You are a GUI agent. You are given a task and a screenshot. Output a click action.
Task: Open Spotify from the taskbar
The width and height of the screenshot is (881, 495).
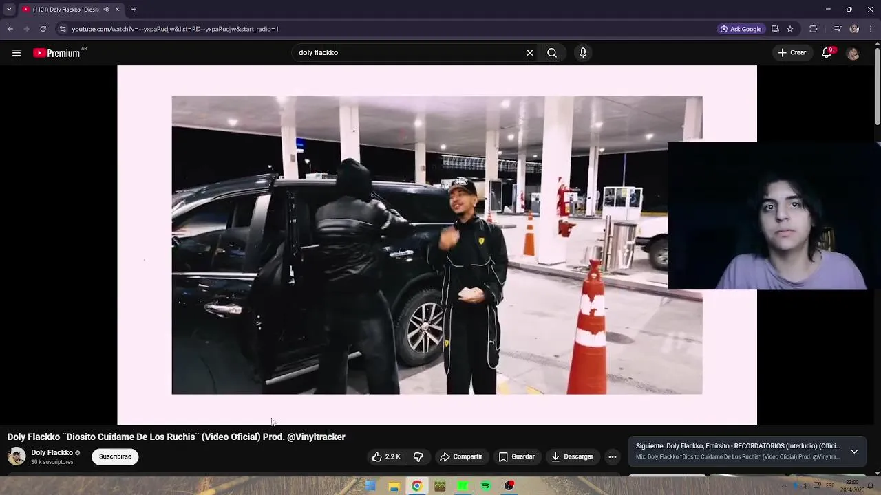pos(486,486)
